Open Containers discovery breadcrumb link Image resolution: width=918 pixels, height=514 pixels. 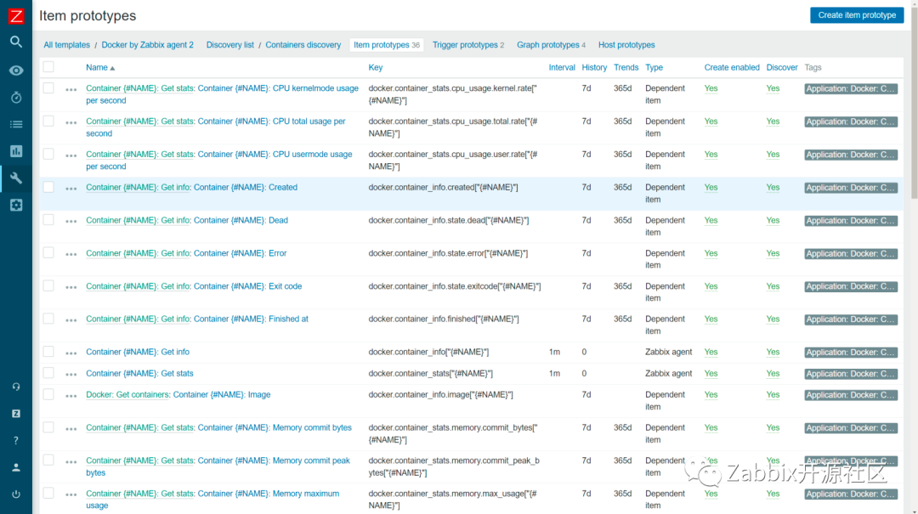[303, 45]
